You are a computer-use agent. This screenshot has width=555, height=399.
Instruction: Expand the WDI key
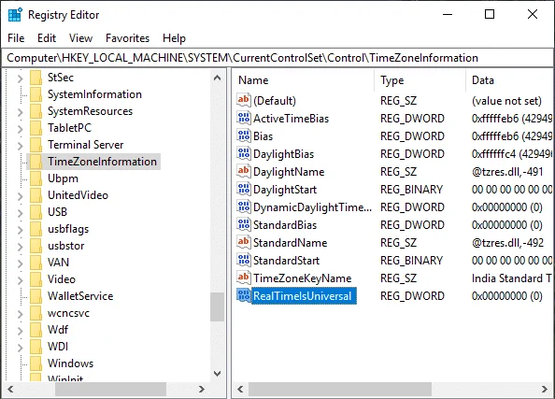[21, 348]
